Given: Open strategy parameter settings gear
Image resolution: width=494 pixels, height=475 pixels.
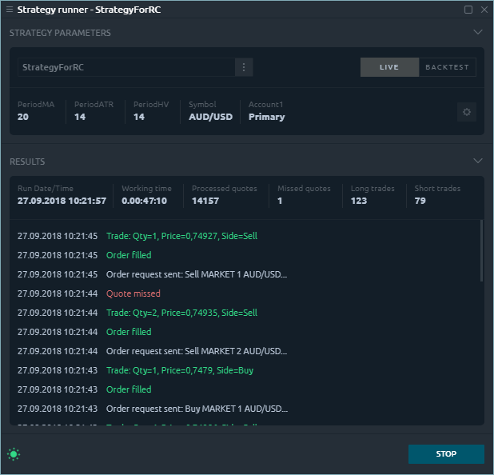Looking at the screenshot, I should (467, 112).
